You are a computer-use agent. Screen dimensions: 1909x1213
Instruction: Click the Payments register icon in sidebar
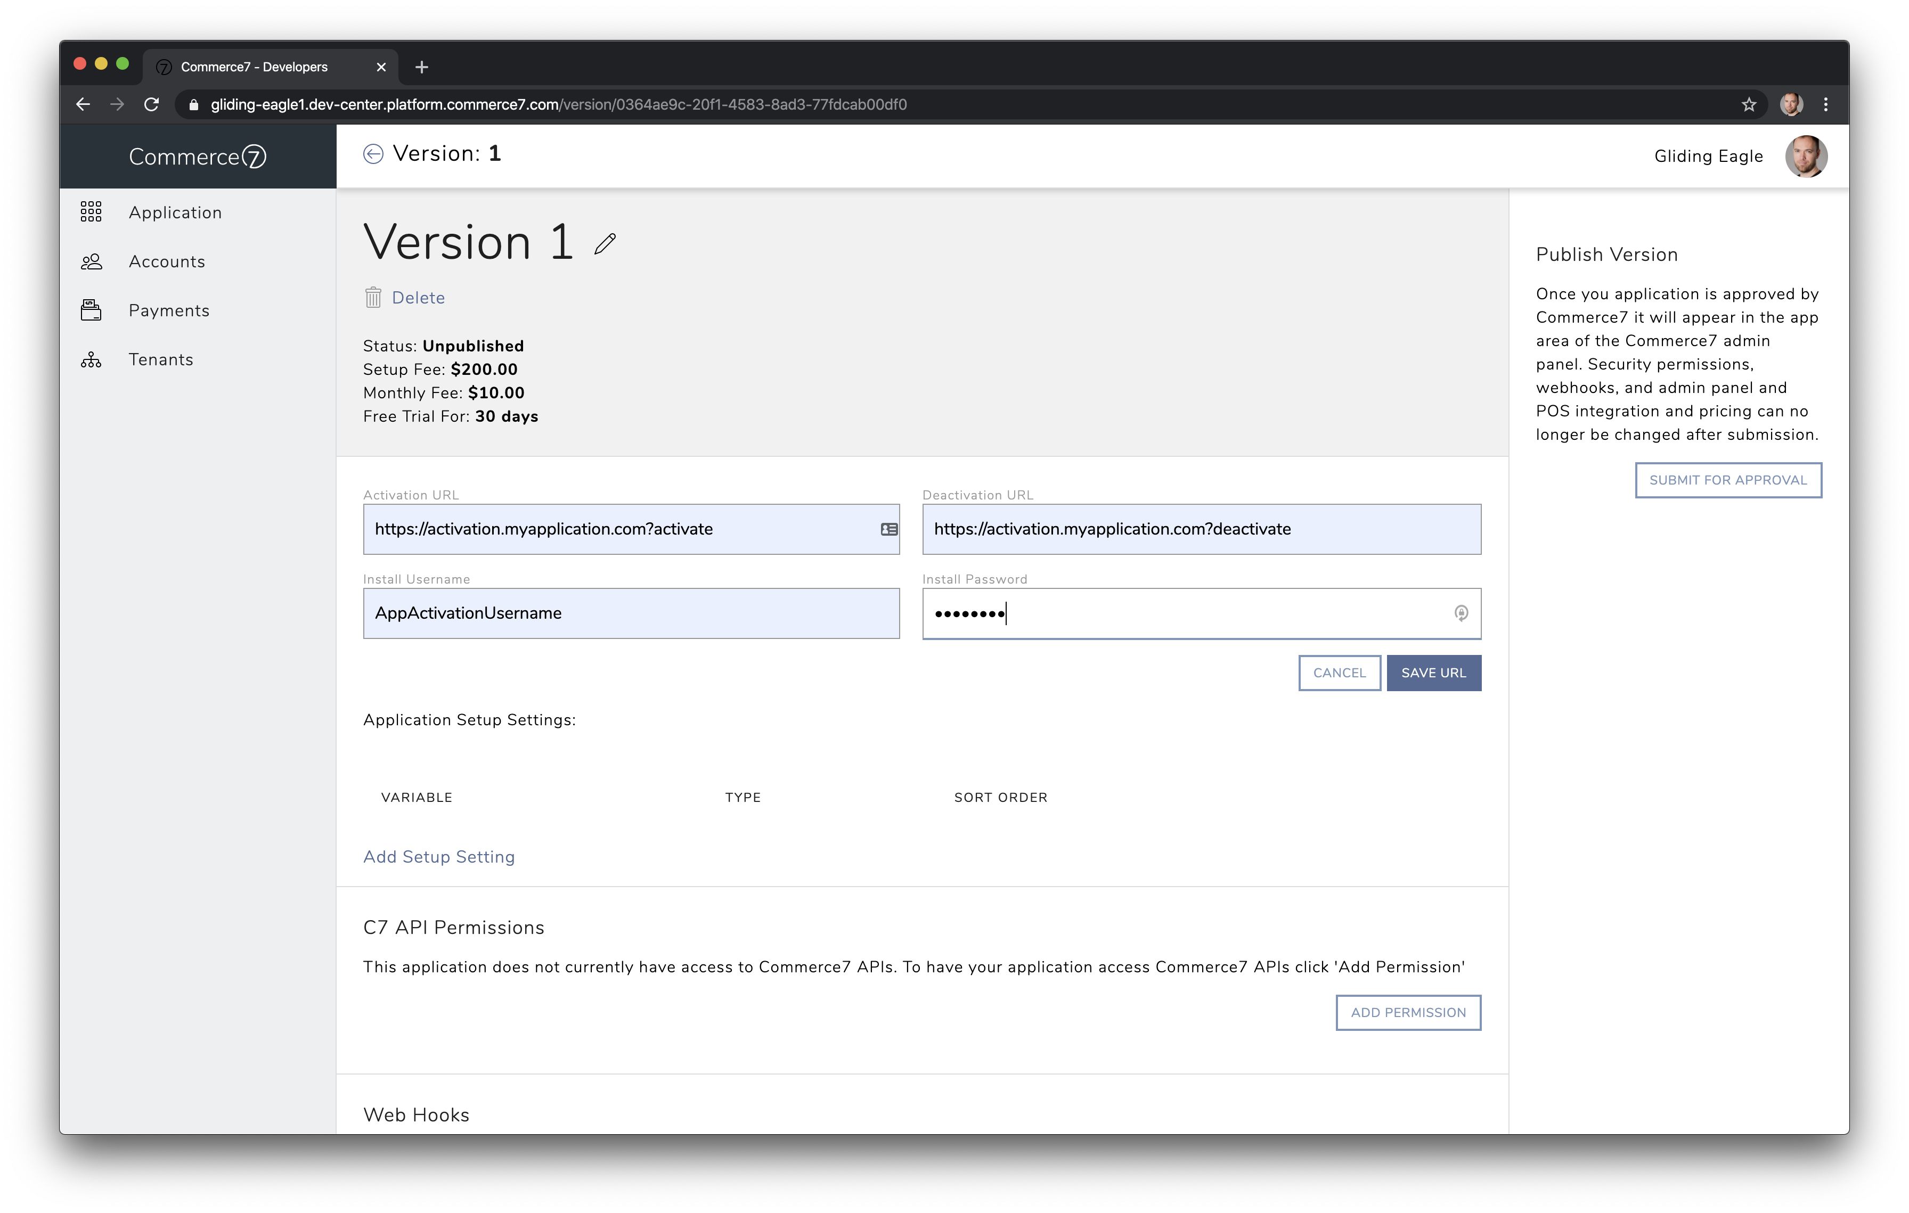tap(91, 310)
